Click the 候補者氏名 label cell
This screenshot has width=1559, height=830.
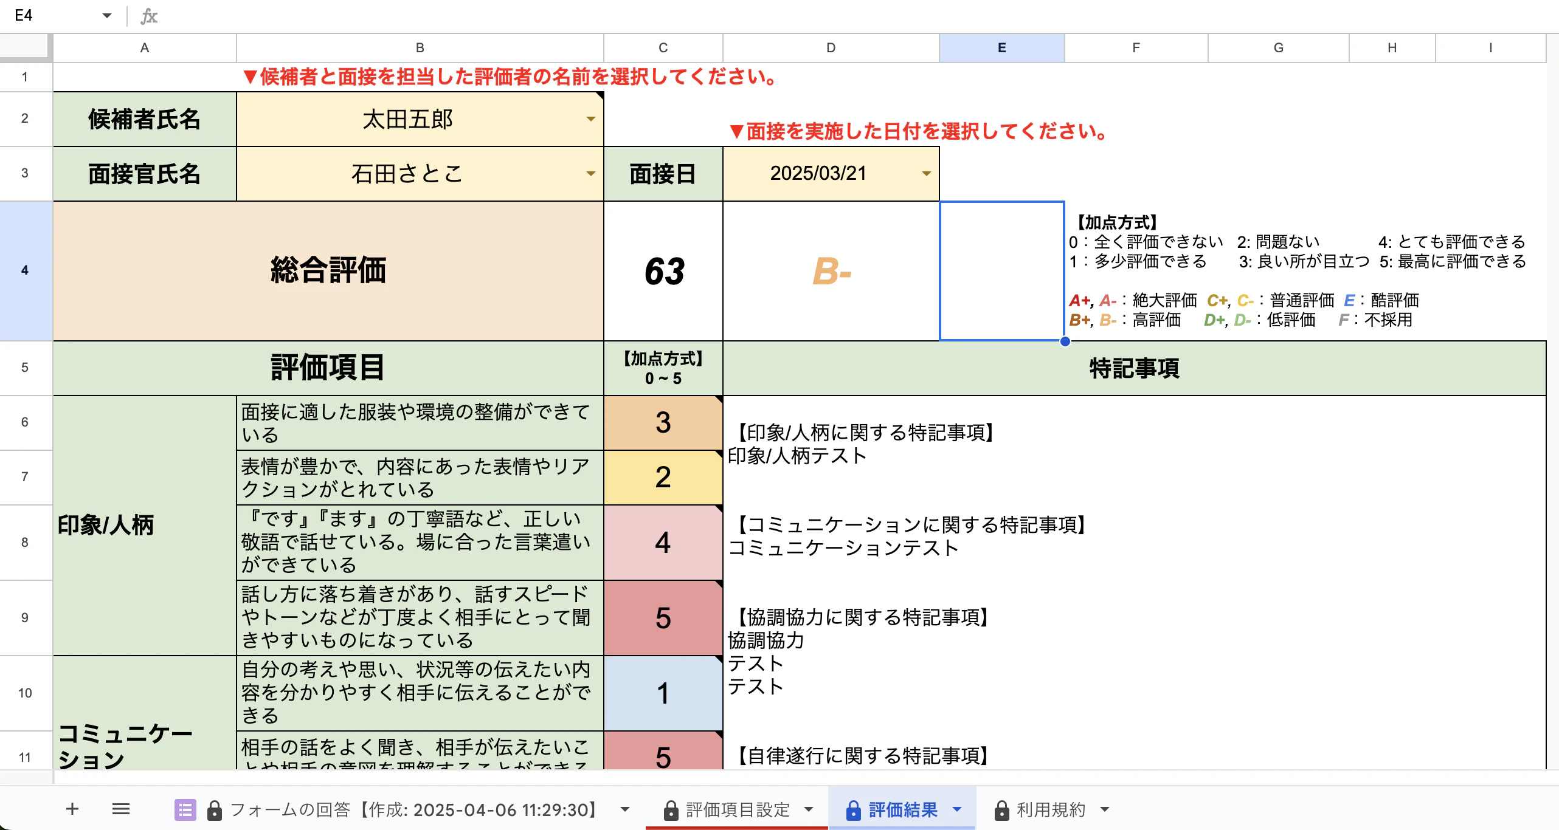pyautogui.click(x=145, y=119)
